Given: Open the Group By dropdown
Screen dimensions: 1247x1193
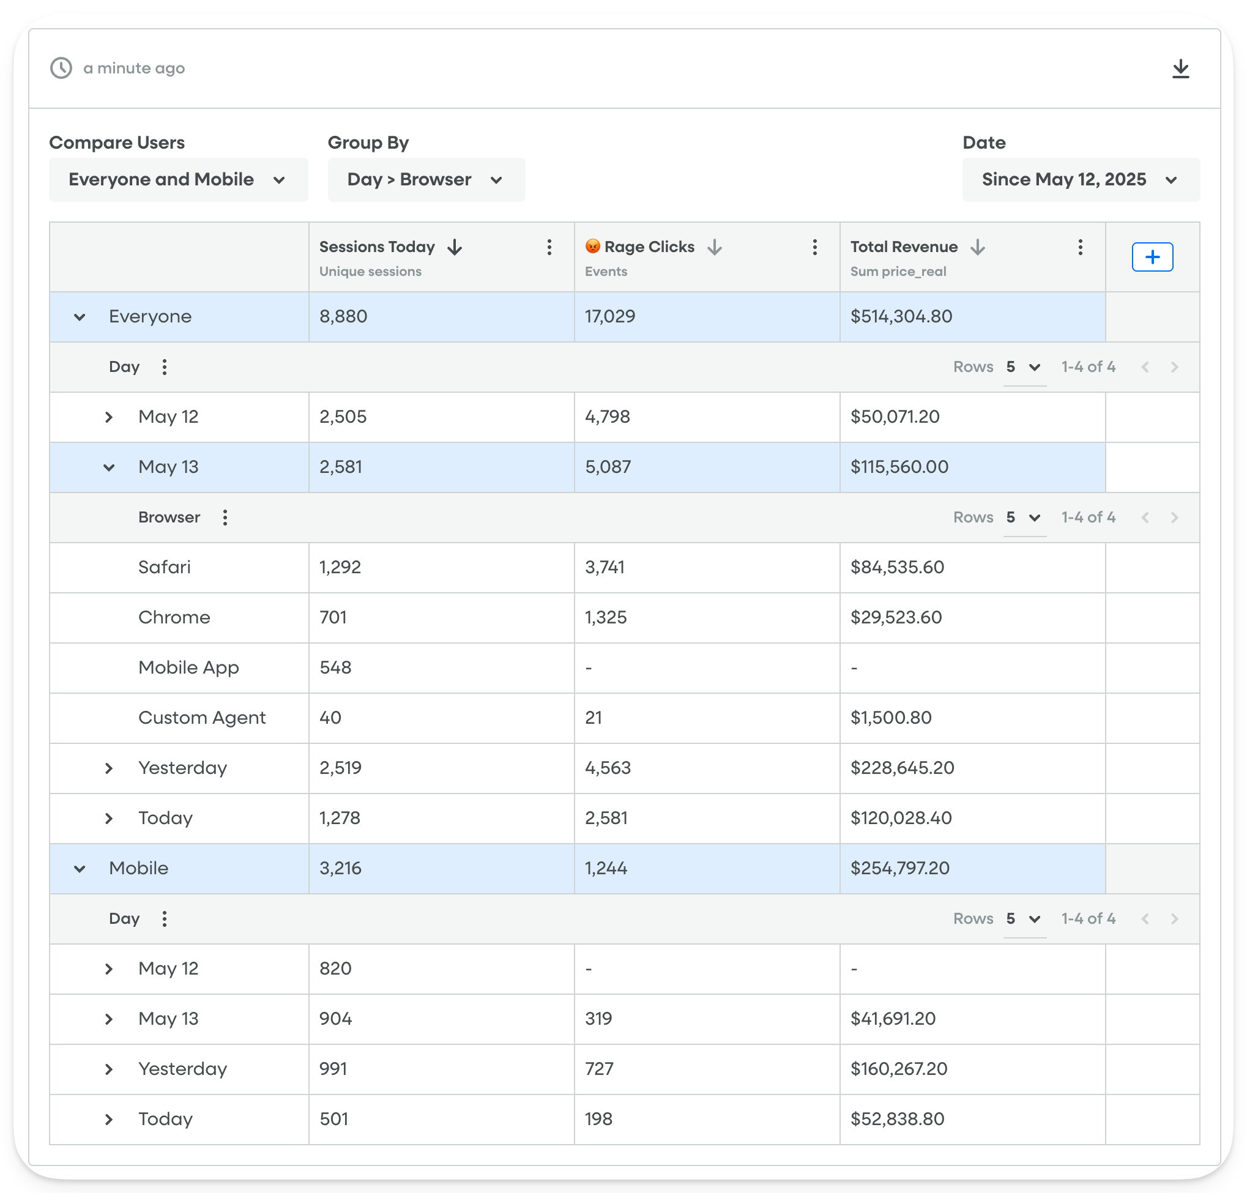Looking at the screenshot, I should click(426, 179).
